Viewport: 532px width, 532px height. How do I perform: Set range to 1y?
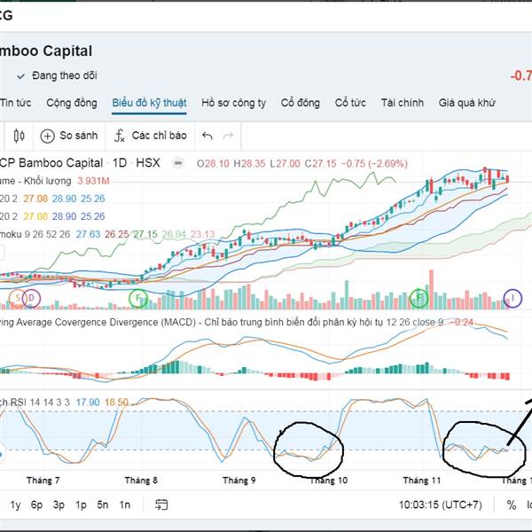(15, 505)
